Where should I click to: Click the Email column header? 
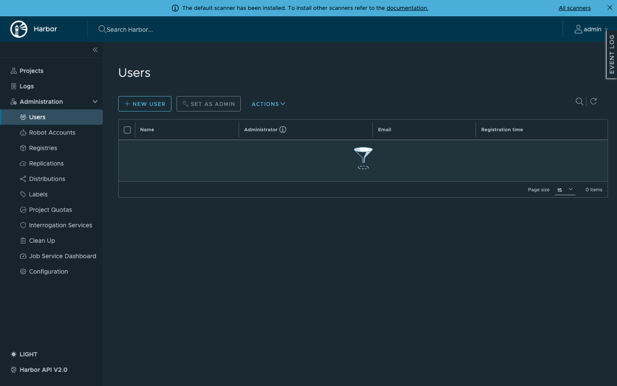384,130
